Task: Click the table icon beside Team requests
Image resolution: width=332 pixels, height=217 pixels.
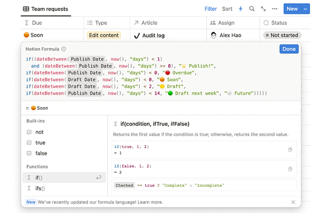Action: pyautogui.click(x=26, y=9)
